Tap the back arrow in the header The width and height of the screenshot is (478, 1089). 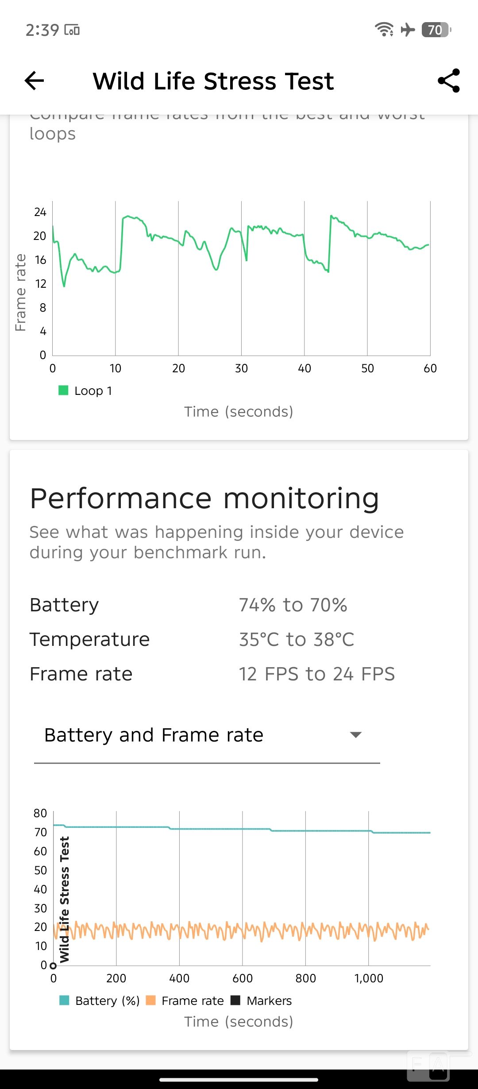(35, 81)
